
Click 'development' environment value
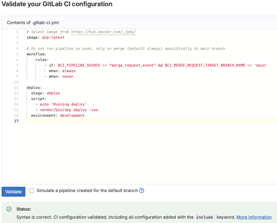(x=72, y=116)
